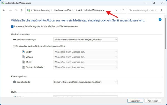Click the Musik note icon
This screenshot has height=105, width=167.
(x=24, y=62)
